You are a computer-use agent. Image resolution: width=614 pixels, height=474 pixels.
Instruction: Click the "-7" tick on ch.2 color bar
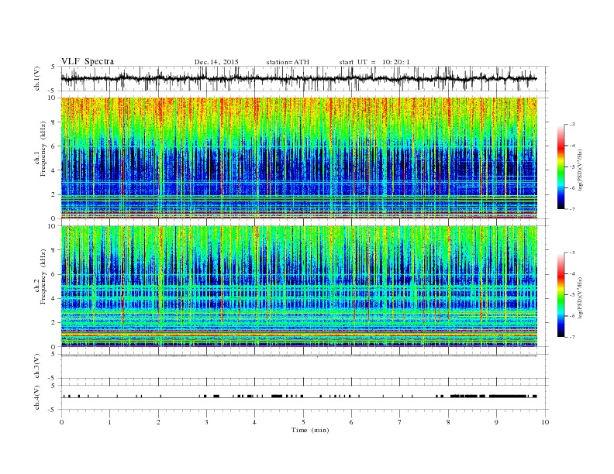pyautogui.click(x=572, y=337)
